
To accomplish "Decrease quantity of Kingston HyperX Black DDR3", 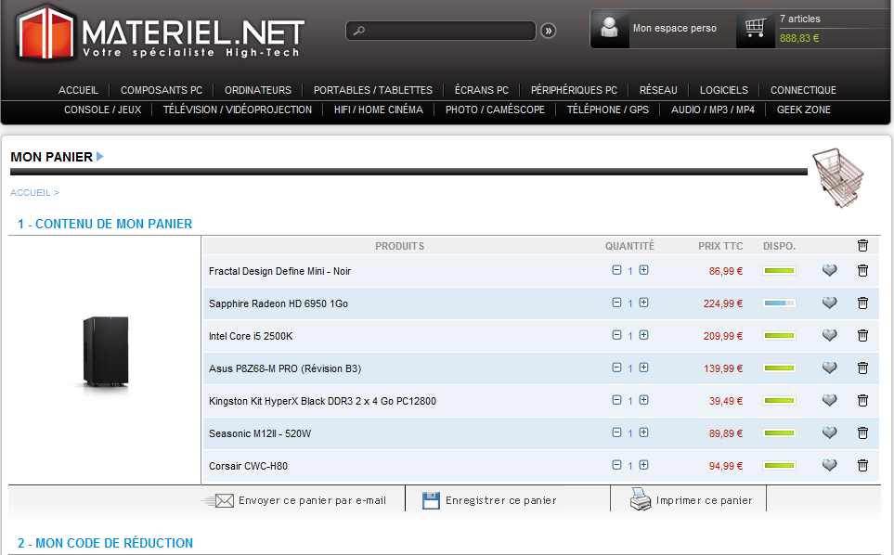I will 616,400.
